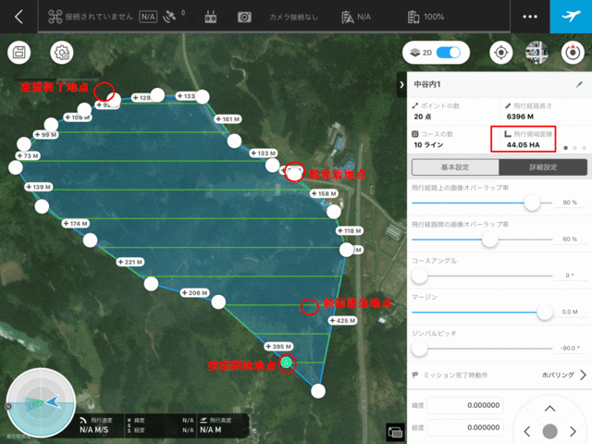Add a waypoint on the +221 M edge
Image resolution: width=592 pixels, height=444 pixels.
click(130, 262)
